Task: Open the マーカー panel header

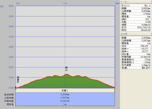Action: click(136, 2)
